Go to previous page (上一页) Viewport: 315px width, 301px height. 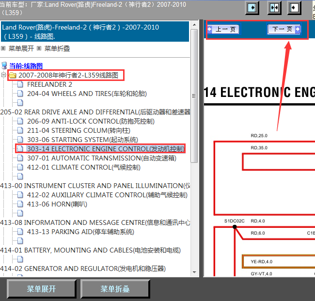click(223, 30)
